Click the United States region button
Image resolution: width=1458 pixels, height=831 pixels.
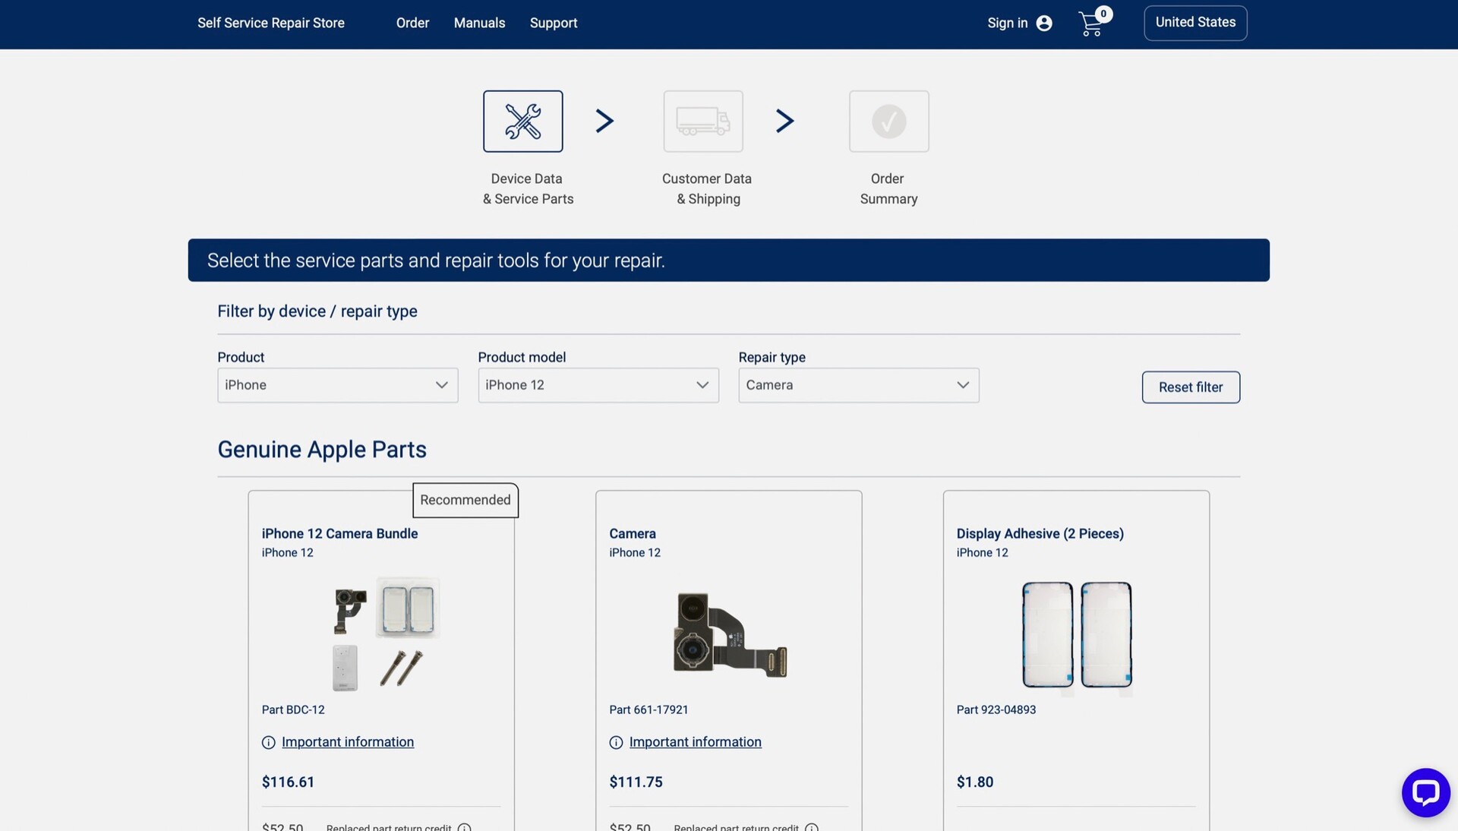1194,23
